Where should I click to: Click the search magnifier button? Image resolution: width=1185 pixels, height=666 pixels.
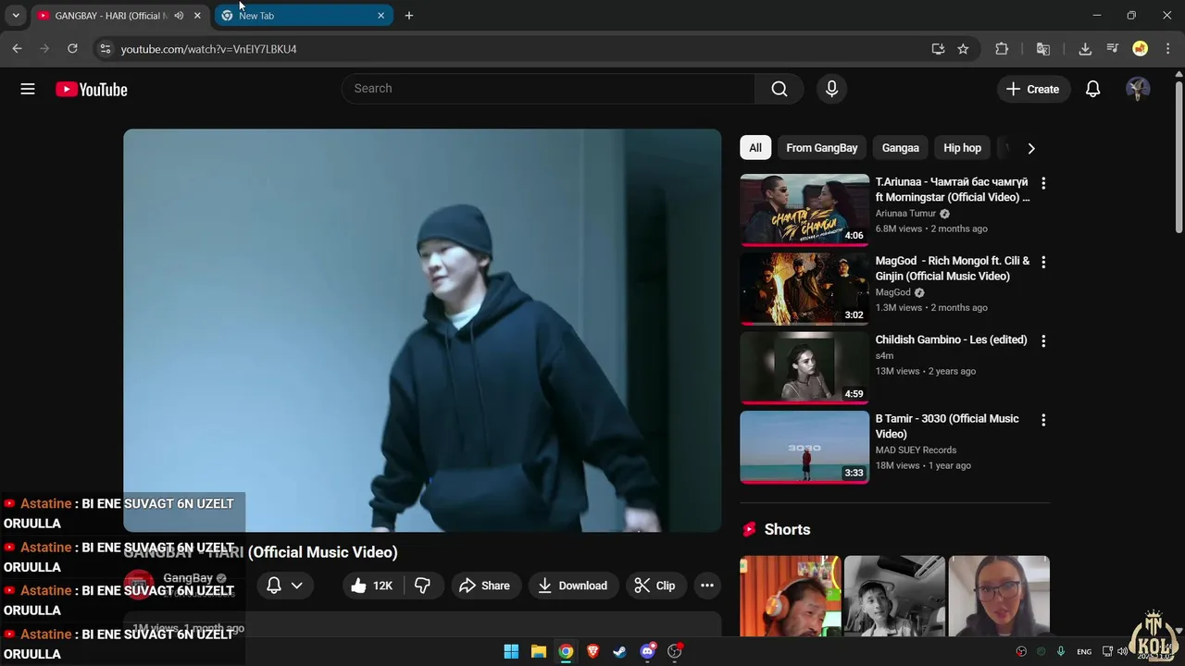[780, 89]
